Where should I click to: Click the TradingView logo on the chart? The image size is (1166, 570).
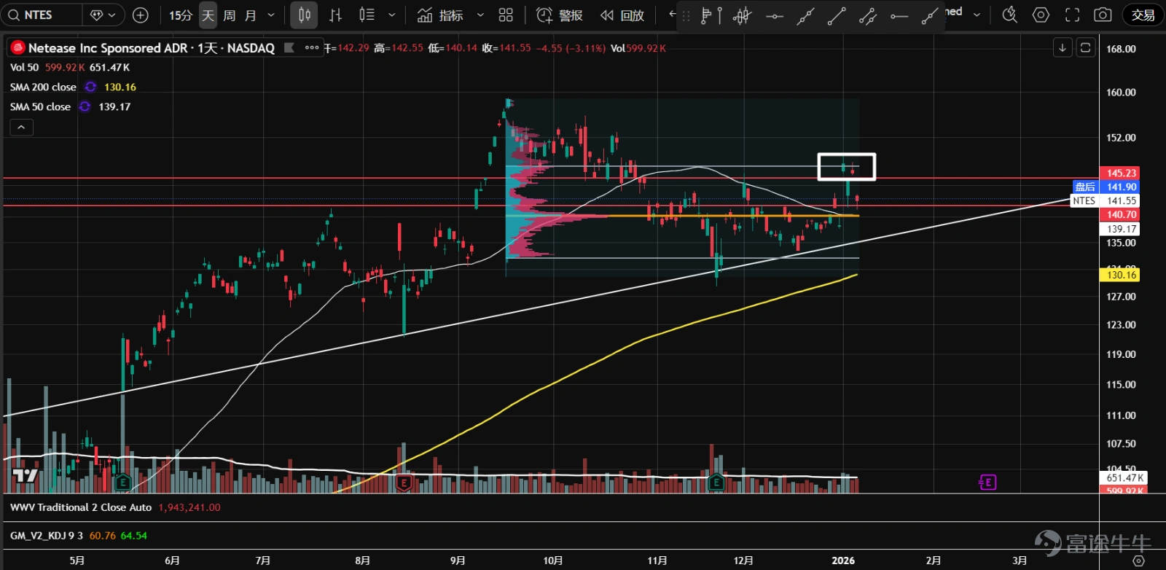26,476
